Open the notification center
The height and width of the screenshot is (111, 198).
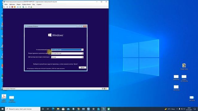(195, 109)
